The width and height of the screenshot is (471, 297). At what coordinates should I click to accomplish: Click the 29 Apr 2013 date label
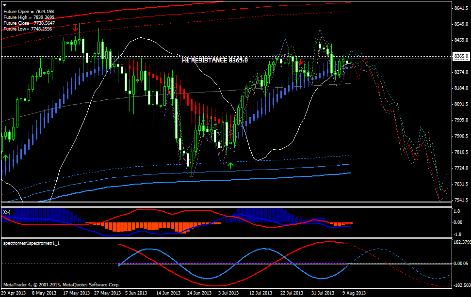coord(14,293)
